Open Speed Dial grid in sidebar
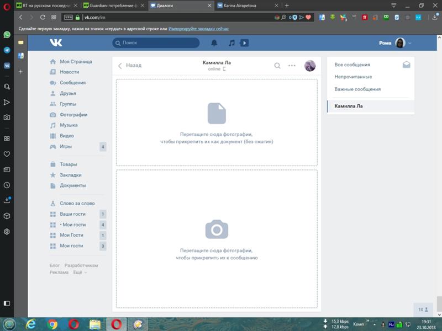Viewport: 442px width, 331px height. [7, 138]
